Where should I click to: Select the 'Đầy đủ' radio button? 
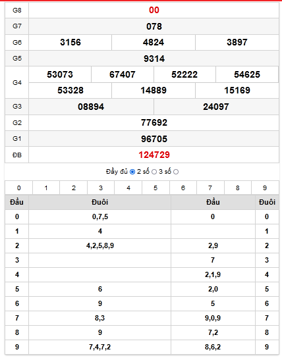click(132, 172)
